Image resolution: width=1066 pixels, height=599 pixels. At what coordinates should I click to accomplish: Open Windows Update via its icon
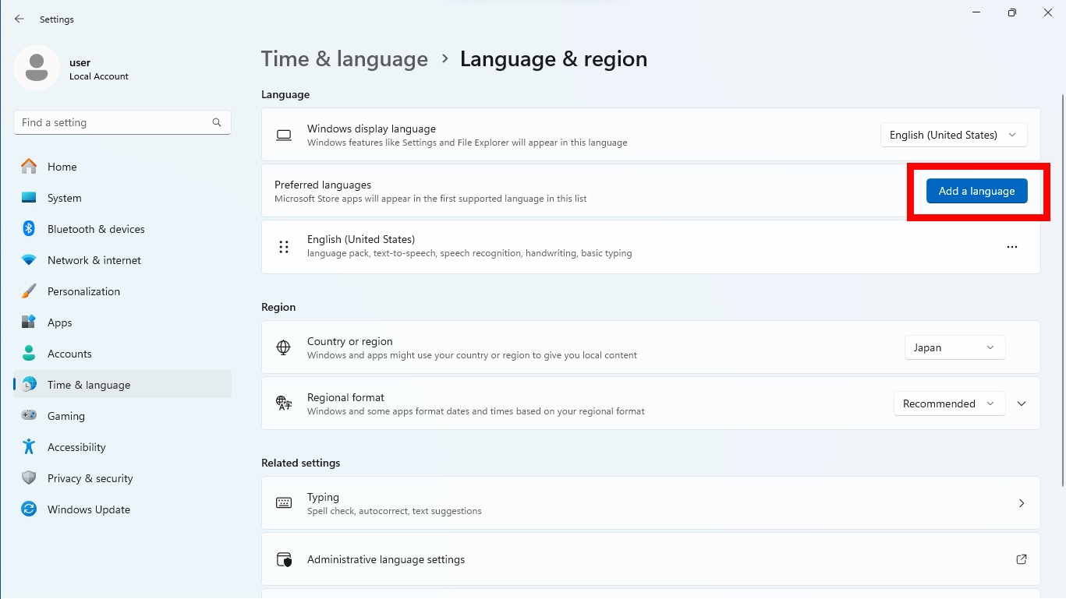[x=29, y=509]
